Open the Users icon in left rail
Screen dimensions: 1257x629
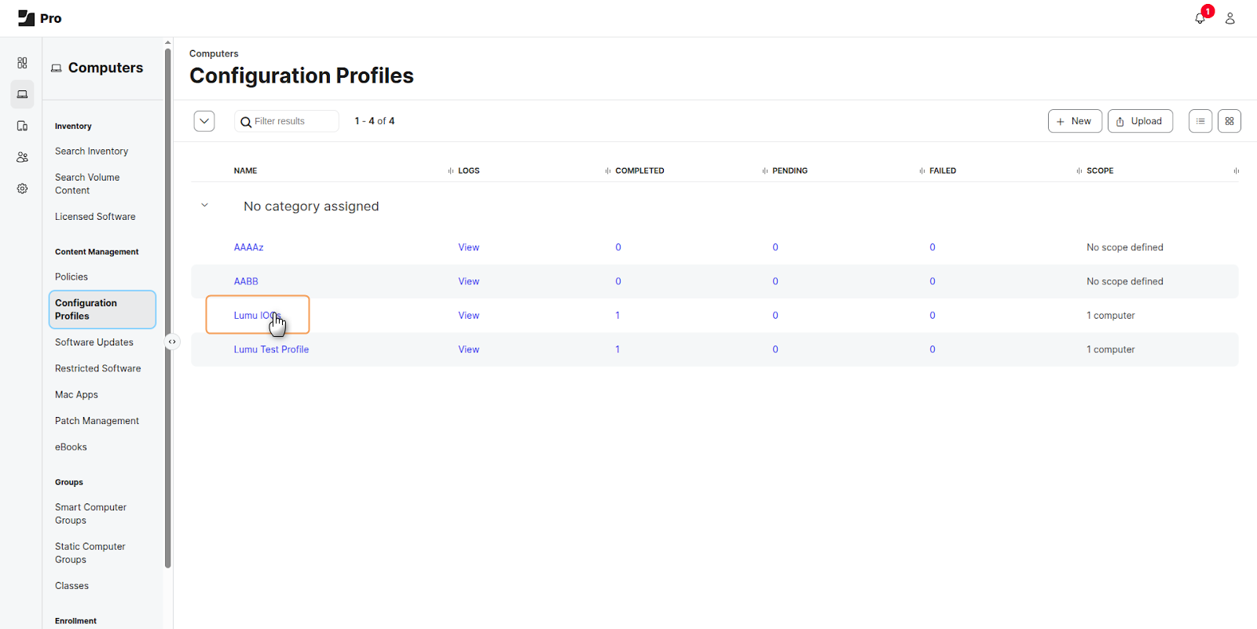pos(22,157)
